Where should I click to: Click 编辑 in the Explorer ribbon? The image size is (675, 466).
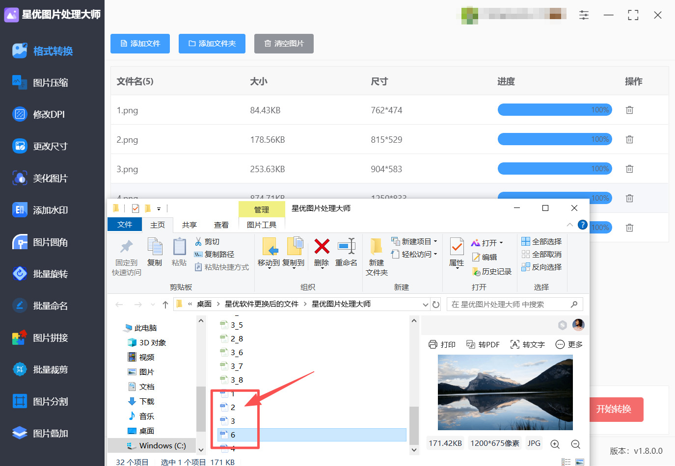(485, 258)
